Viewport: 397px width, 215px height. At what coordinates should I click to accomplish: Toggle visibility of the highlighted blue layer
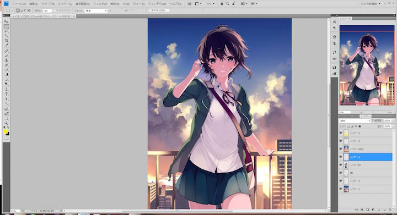[x=341, y=157]
